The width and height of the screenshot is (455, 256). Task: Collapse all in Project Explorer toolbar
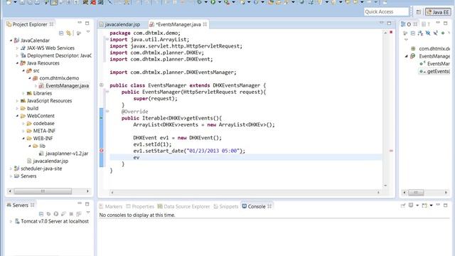coord(61,33)
